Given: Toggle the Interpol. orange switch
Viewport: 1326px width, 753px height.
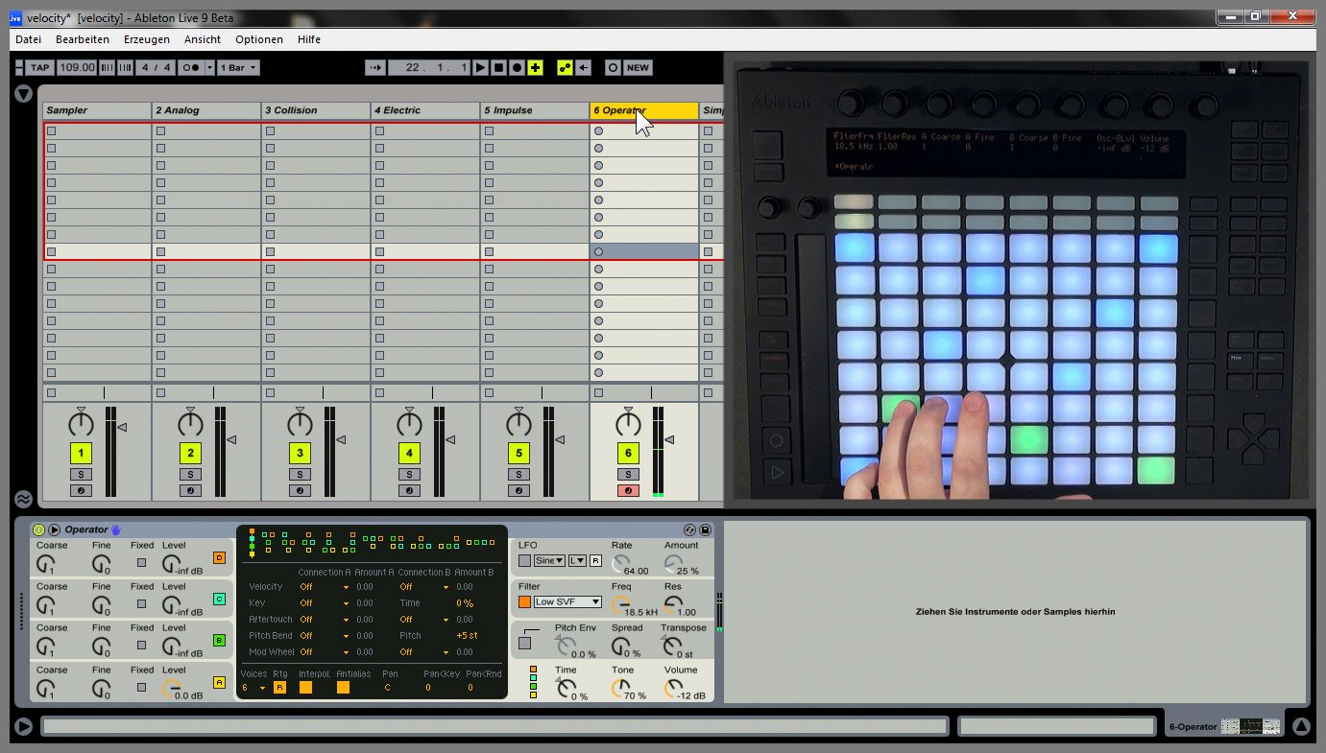Looking at the screenshot, I should coord(305,687).
